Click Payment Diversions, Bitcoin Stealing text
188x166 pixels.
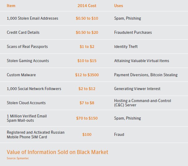click(146, 75)
